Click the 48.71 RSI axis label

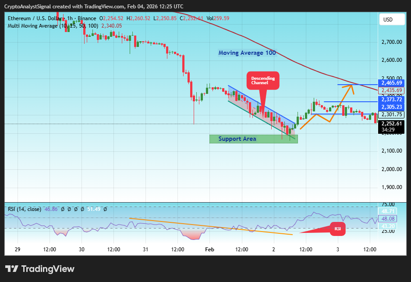pos(388,211)
